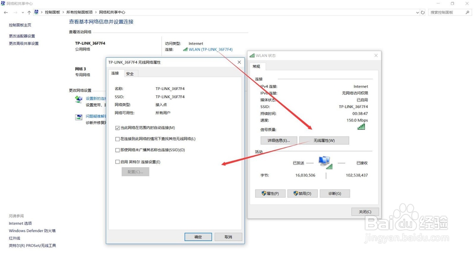475x254 pixels.
Task: Click 诊断(G) button in WLAN status
Action: point(335,193)
